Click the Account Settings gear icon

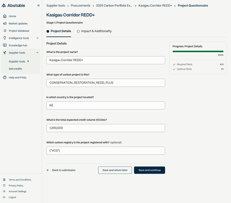(x=4, y=191)
